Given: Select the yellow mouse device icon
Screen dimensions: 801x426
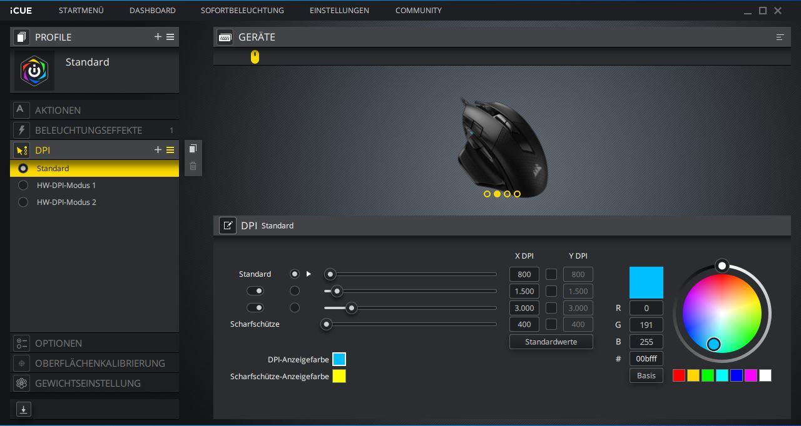Looking at the screenshot, I should click(x=255, y=57).
